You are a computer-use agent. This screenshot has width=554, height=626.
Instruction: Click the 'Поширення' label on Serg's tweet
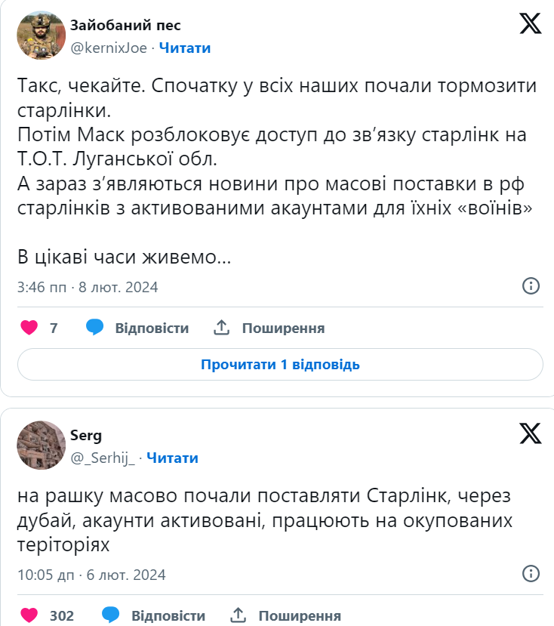coord(300,615)
